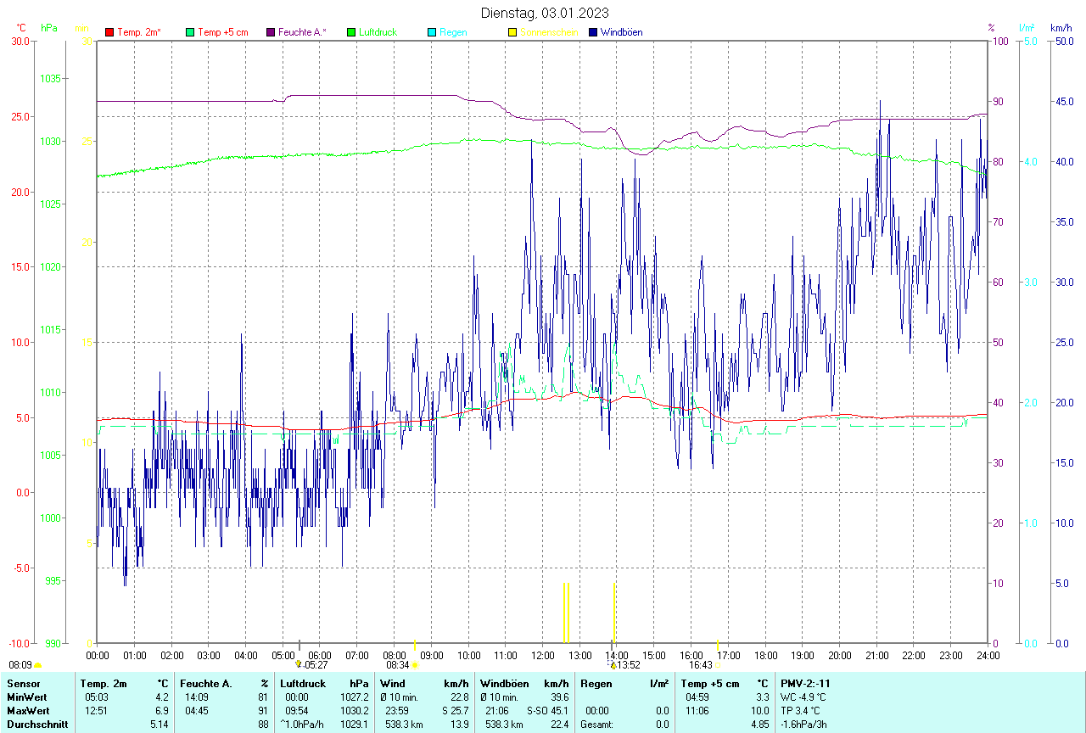The width and height of the screenshot is (1086, 733).
Task: Select the 'Windböen' legend label
Action: pos(621,32)
